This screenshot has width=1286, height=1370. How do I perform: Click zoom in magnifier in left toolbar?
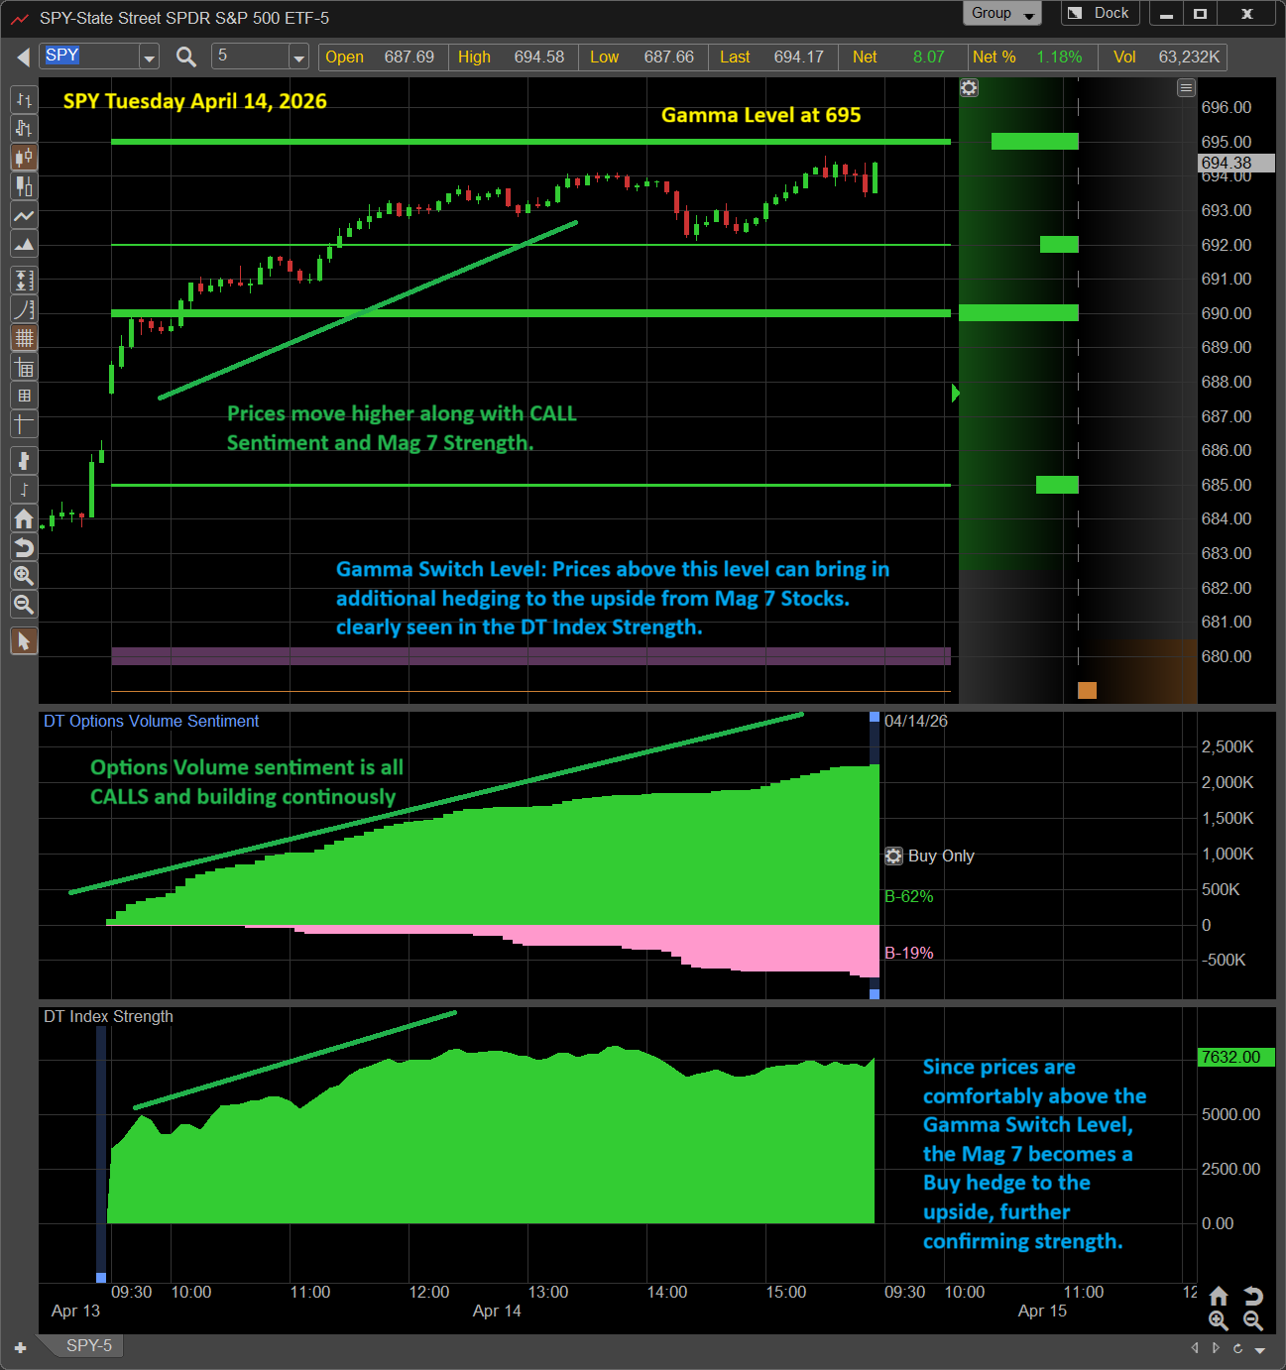[24, 576]
